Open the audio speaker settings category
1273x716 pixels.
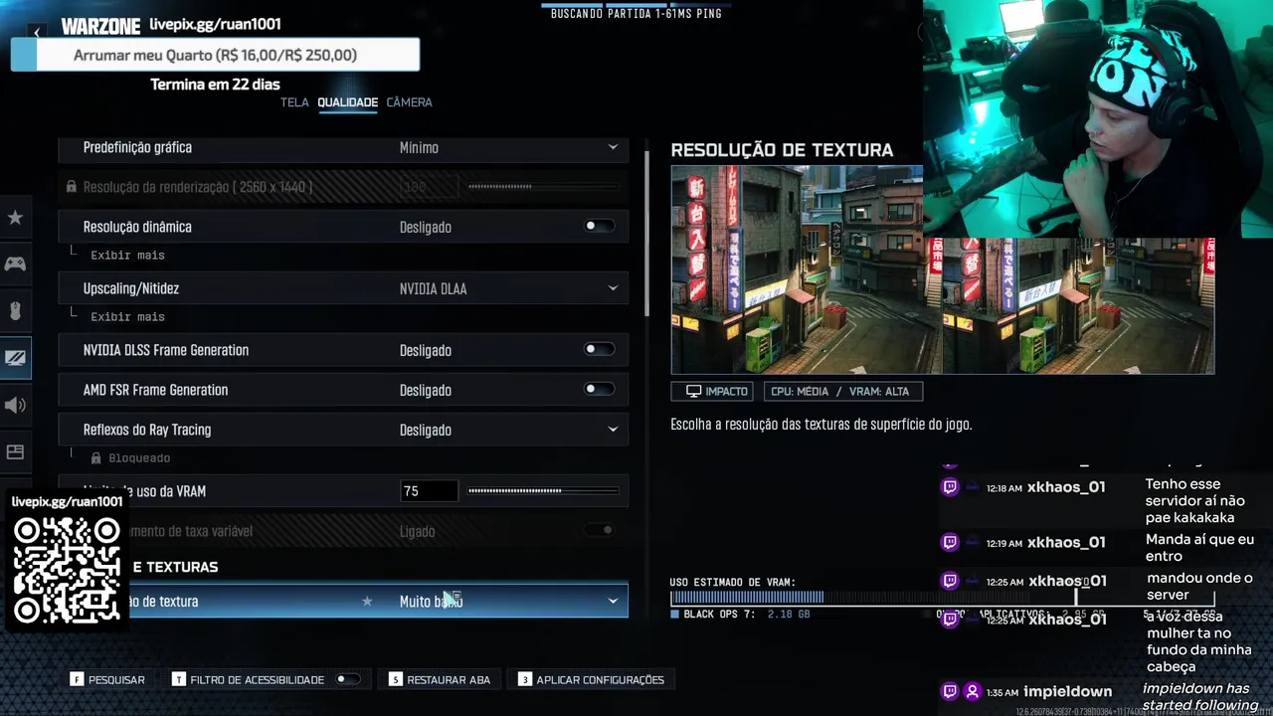click(x=15, y=405)
